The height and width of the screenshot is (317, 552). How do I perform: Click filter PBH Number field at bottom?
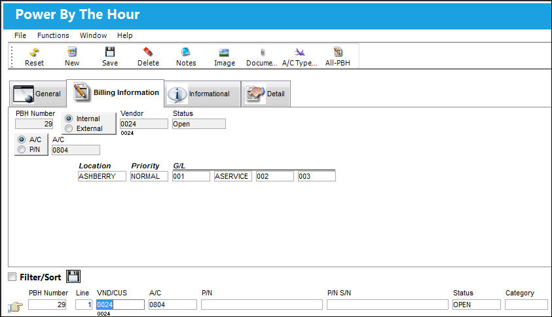pos(48,305)
